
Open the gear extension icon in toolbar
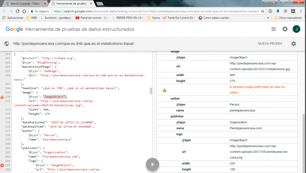(x=285, y=11)
